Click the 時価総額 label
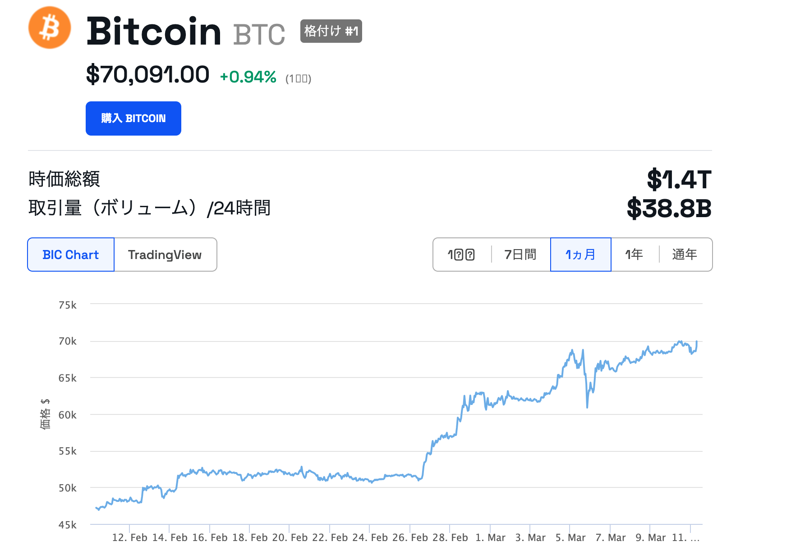791x555 pixels. (x=64, y=179)
